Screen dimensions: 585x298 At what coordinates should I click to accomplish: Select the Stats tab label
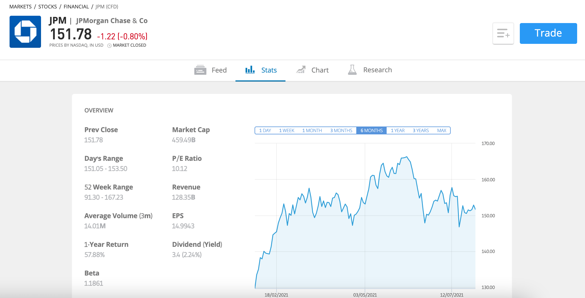pos(269,70)
